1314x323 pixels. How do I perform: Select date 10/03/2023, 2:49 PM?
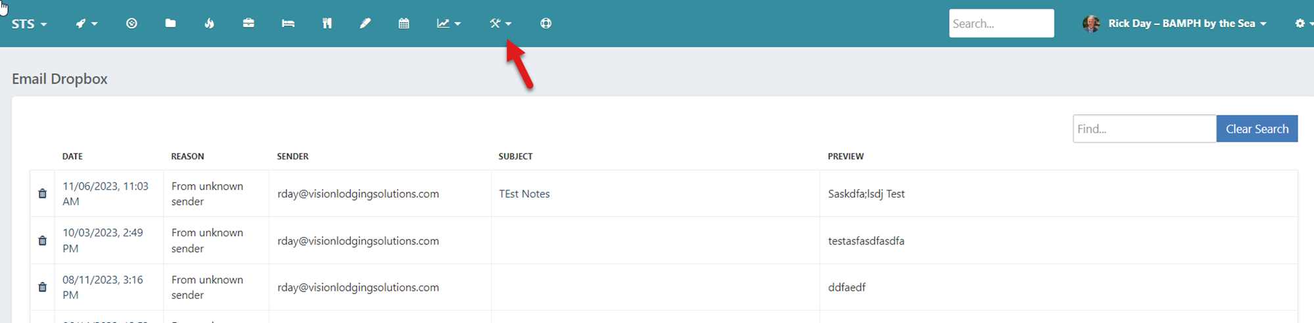[x=103, y=240]
